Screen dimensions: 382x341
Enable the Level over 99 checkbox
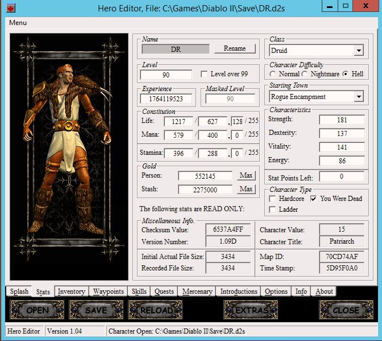[x=204, y=74]
